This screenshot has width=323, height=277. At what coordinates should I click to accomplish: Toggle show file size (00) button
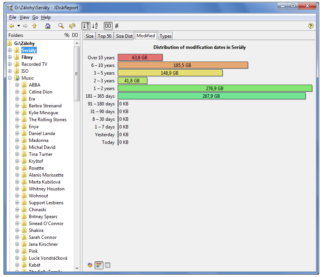pyautogui.click(x=108, y=26)
